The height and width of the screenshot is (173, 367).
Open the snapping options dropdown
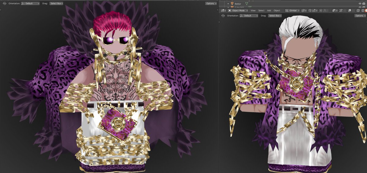(x=315, y=10)
